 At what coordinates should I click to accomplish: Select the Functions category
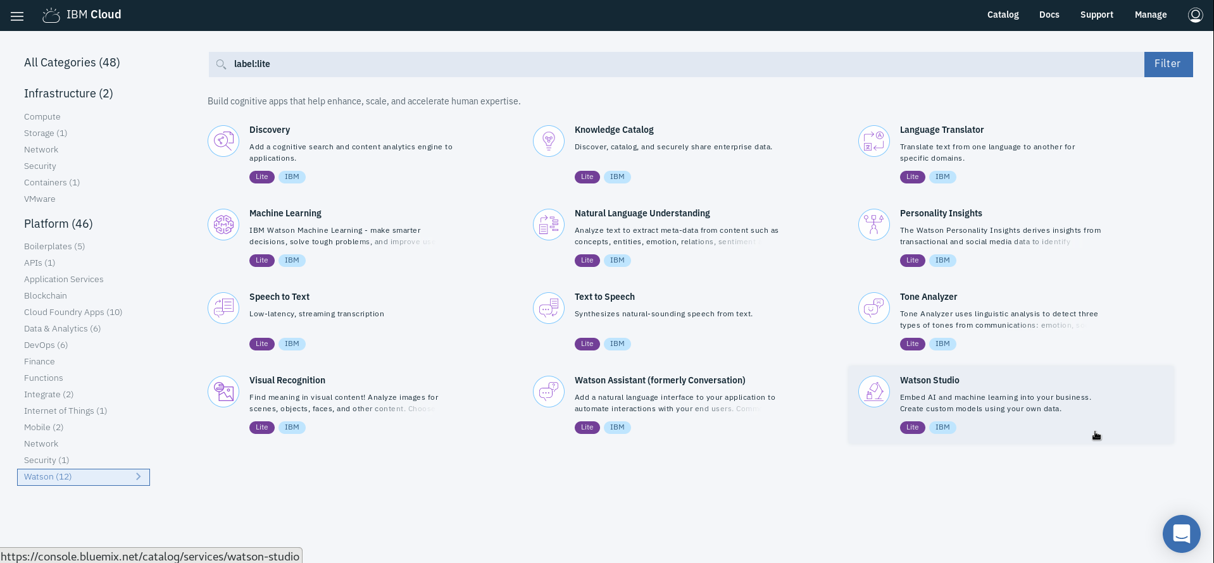pyautogui.click(x=44, y=378)
